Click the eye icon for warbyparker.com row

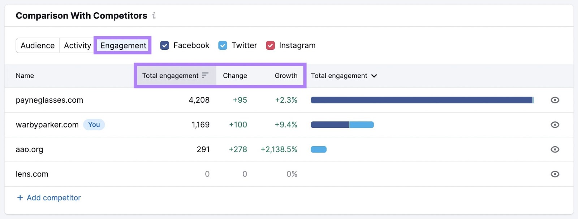555,125
